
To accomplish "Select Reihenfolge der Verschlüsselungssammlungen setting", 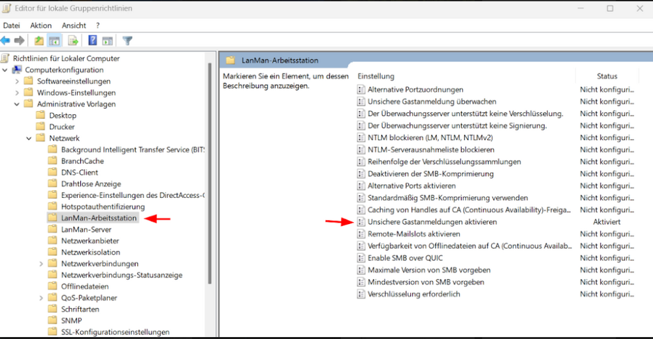I will tap(444, 162).
